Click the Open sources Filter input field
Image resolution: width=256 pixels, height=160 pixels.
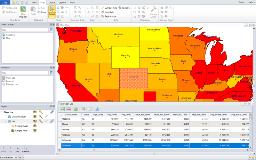point(25,30)
